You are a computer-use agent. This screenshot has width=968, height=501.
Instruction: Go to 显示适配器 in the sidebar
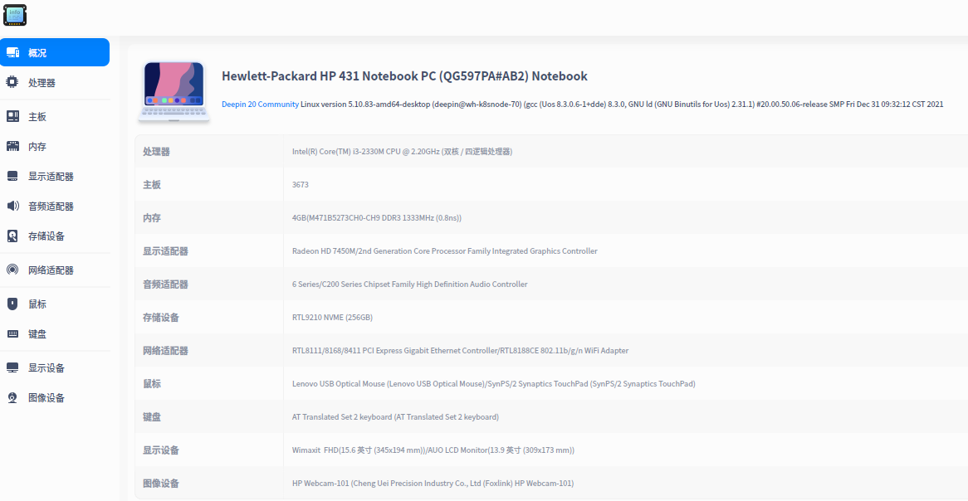point(55,177)
